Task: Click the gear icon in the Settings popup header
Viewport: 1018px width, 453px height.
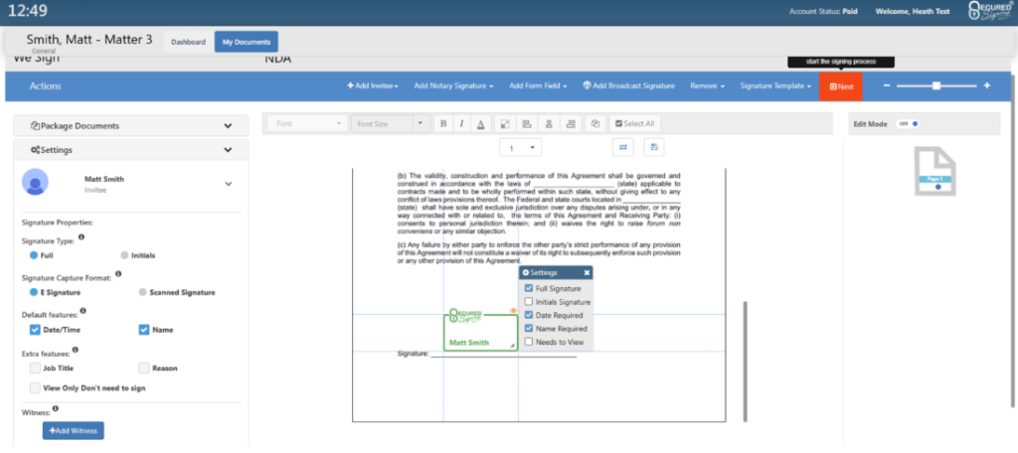Action: click(526, 273)
